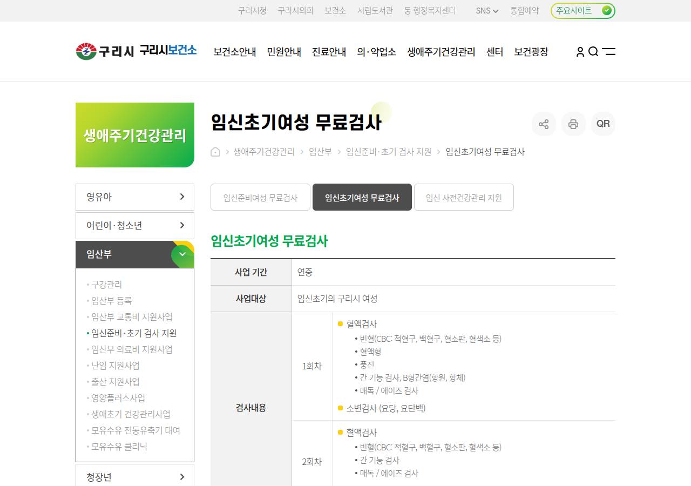Screen dimensions: 691x486
Task: Click 혈액형 list item
Action: 370,352
